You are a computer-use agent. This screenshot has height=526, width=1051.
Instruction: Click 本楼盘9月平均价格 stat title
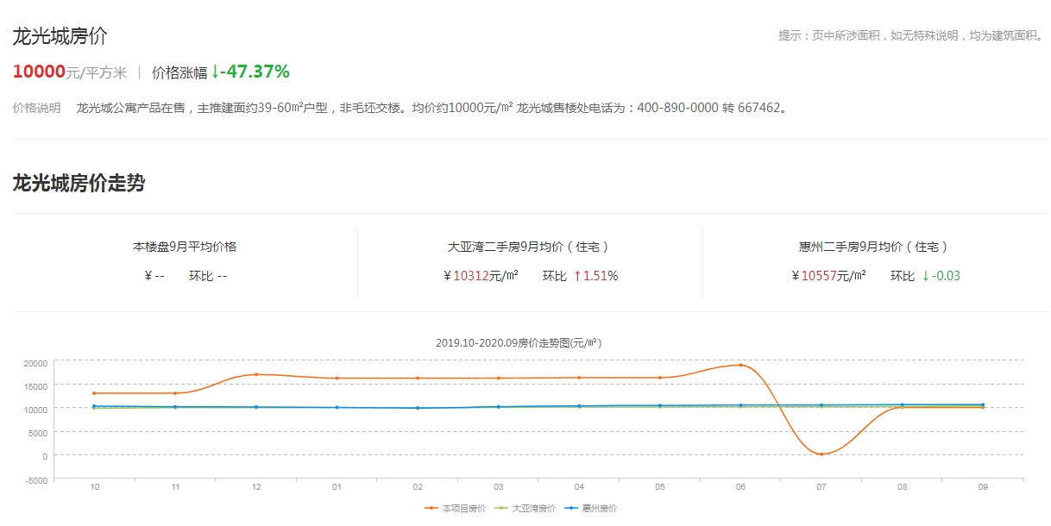(185, 247)
